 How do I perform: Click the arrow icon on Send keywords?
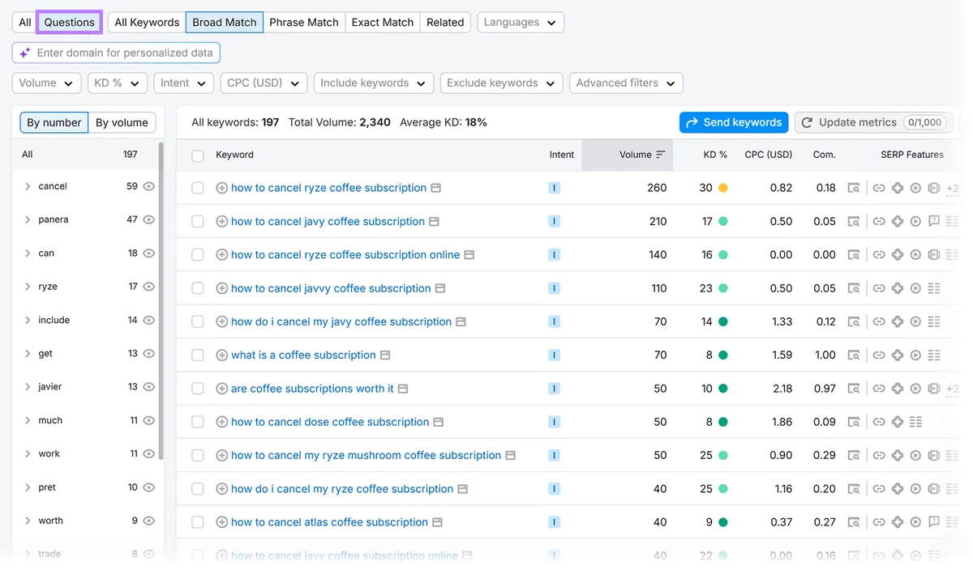(x=692, y=123)
